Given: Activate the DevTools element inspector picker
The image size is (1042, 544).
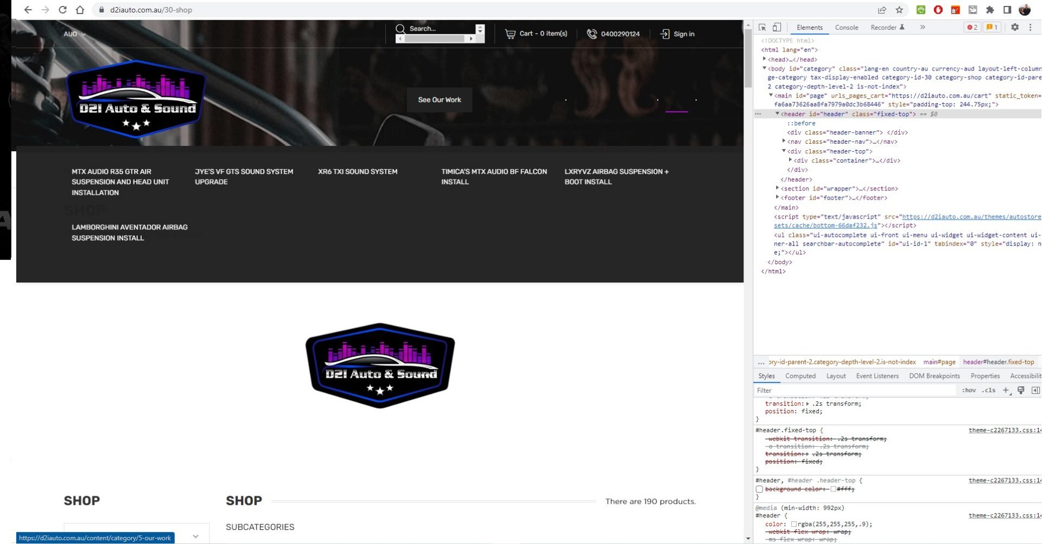Looking at the screenshot, I should [x=763, y=27].
